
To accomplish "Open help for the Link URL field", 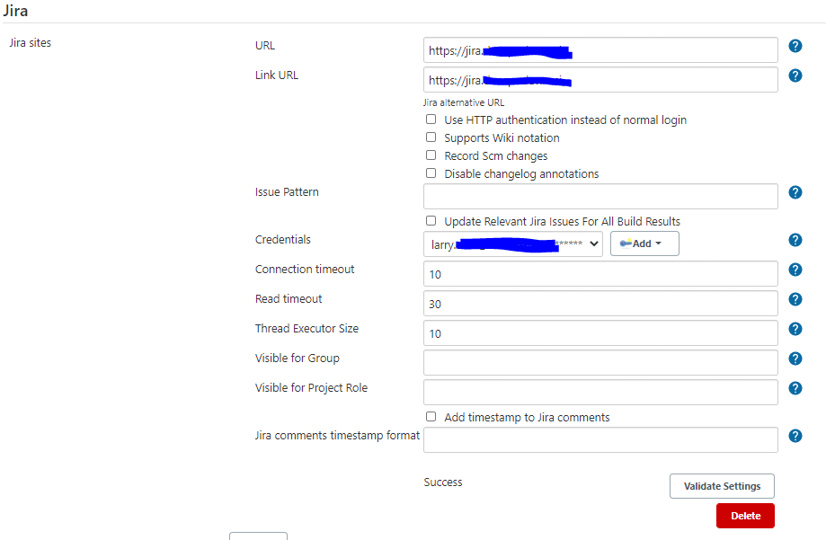I will point(795,75).
